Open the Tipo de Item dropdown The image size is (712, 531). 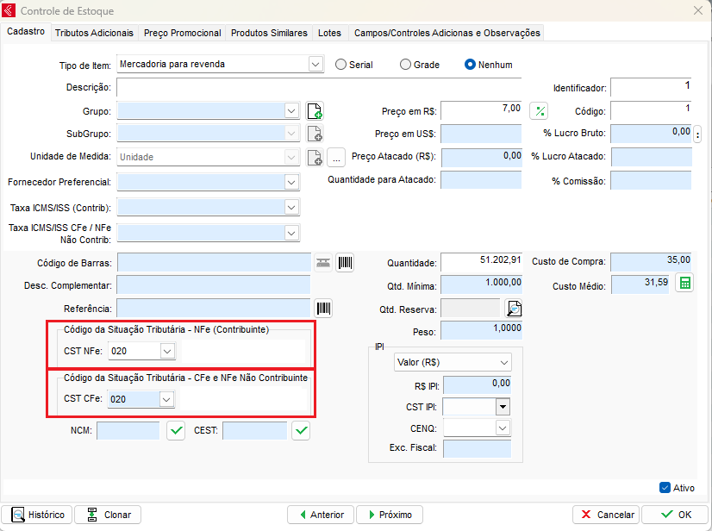coord(315,64)
